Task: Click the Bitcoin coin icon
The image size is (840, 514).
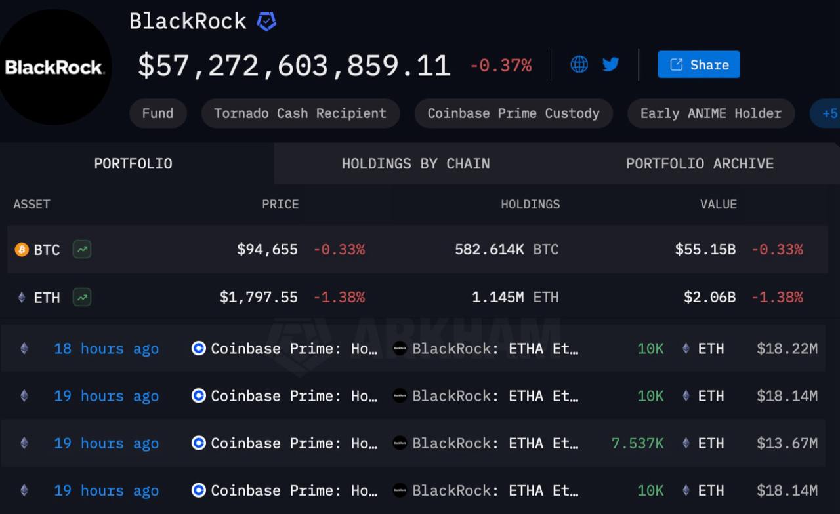Action: (x=22, y=250)
